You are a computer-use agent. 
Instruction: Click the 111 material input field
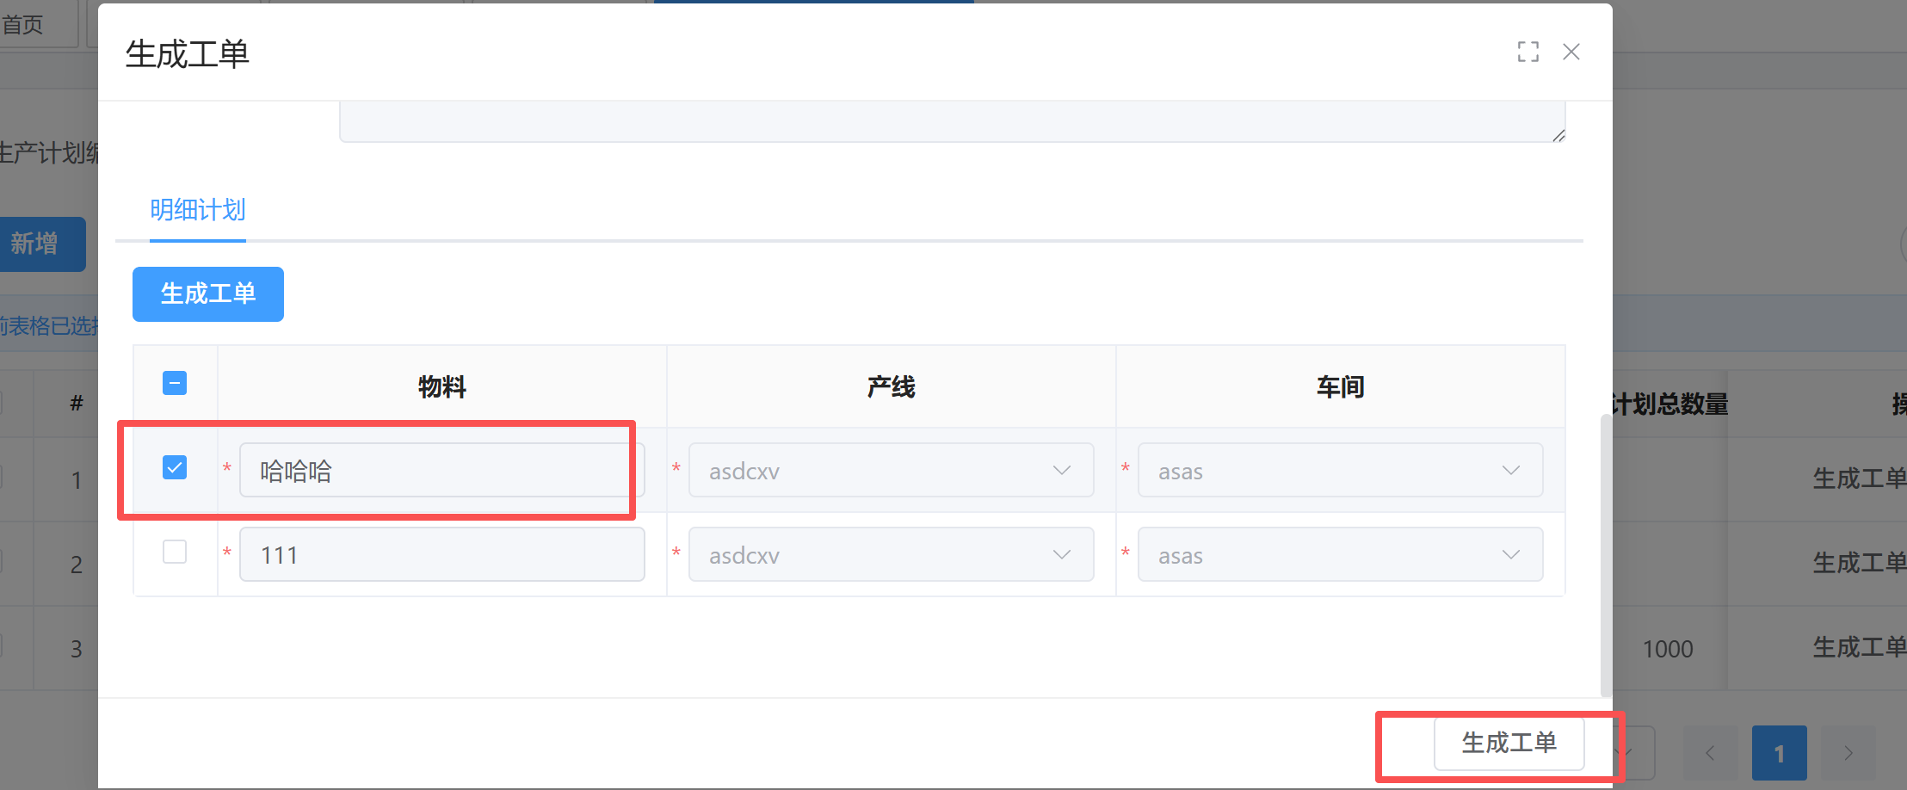click(x=441, y=555)
